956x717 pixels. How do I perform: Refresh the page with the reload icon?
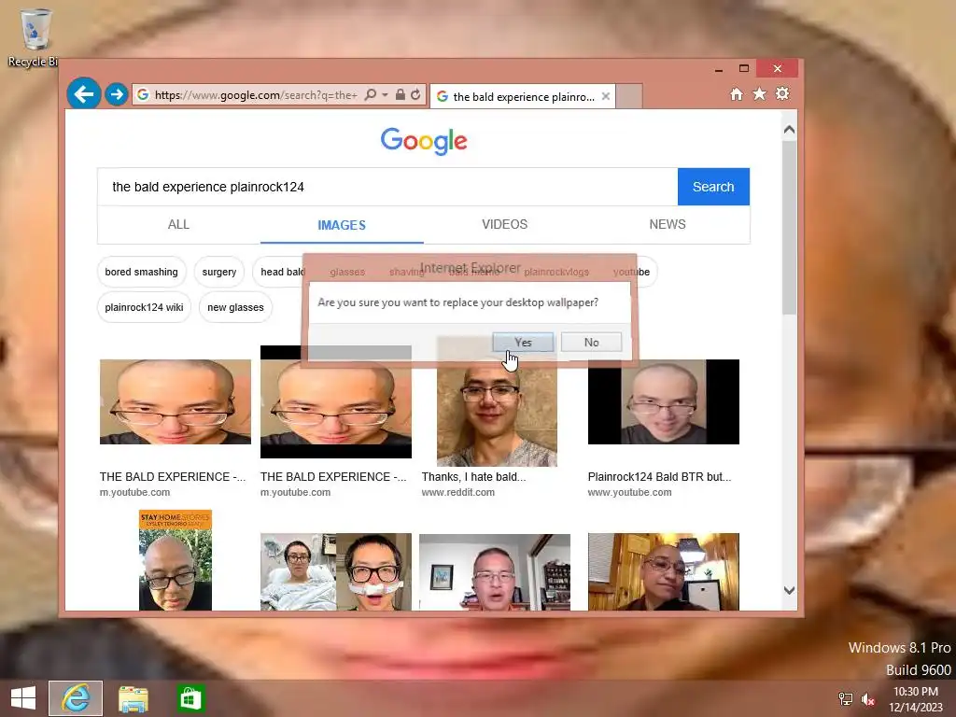click(x=415, y=94)
